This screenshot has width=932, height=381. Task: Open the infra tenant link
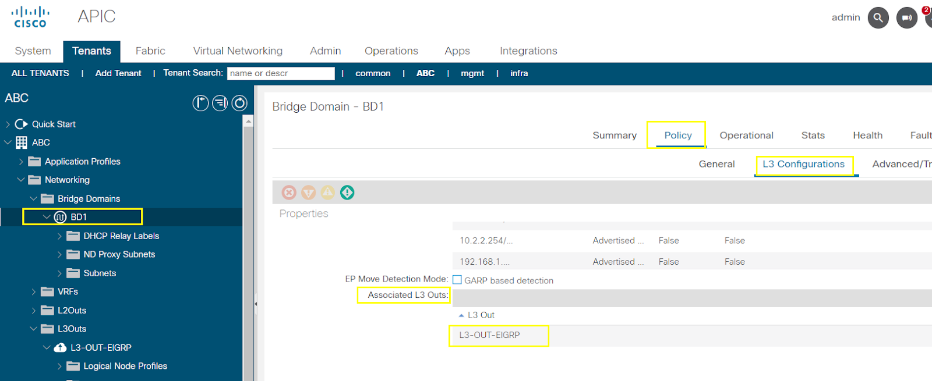(519, 73)
